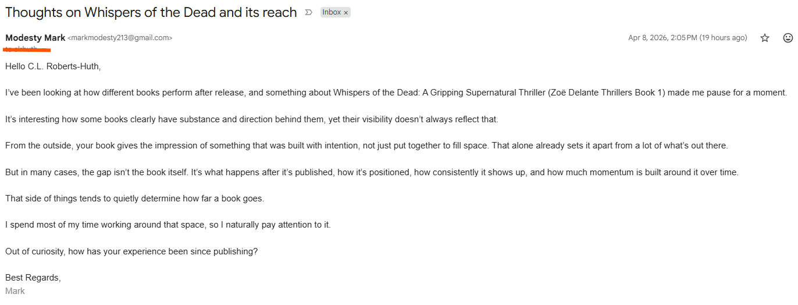Expand the recipient details under sender name
Screen dimensions: 798x305
pyautogui.click(x=23, y=49)
